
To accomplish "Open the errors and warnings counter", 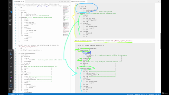I will pyautogui.click(x=22, y=94).
